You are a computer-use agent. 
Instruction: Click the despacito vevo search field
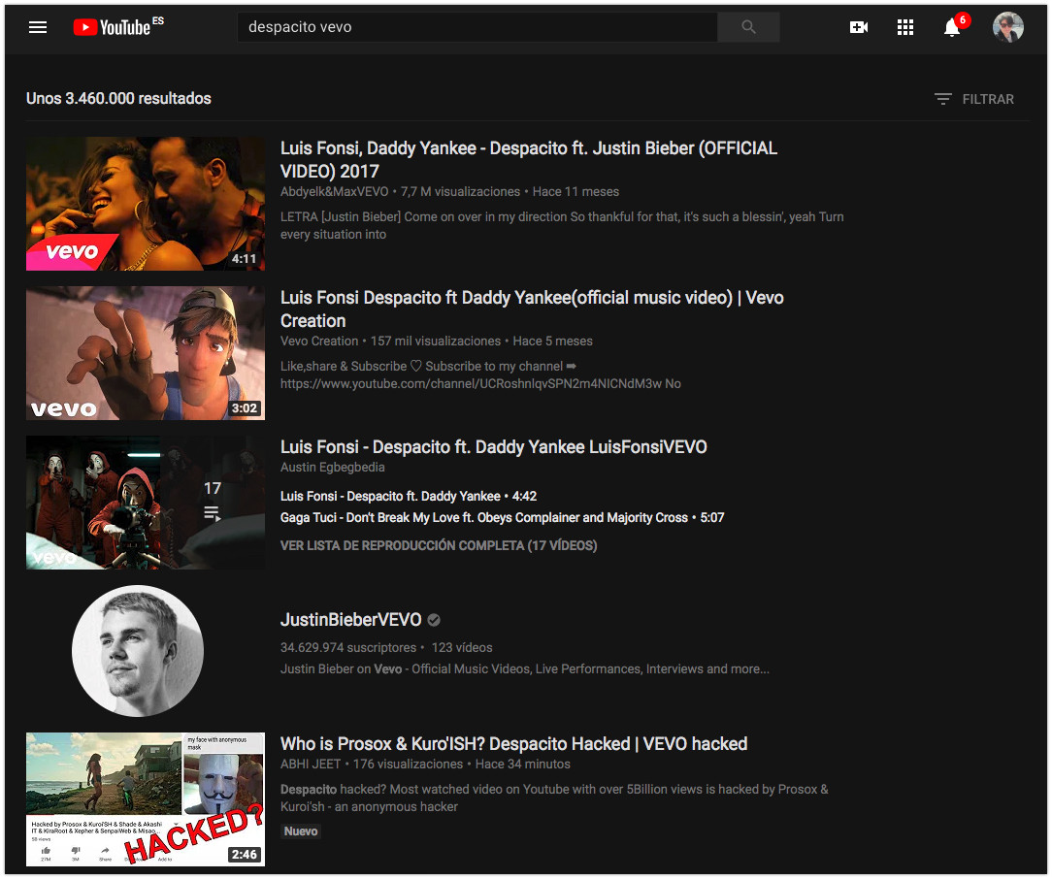[x=476, y=27]
